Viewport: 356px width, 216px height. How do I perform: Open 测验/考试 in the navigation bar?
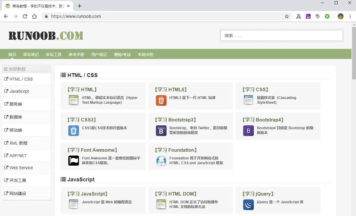tap(122, 55)
